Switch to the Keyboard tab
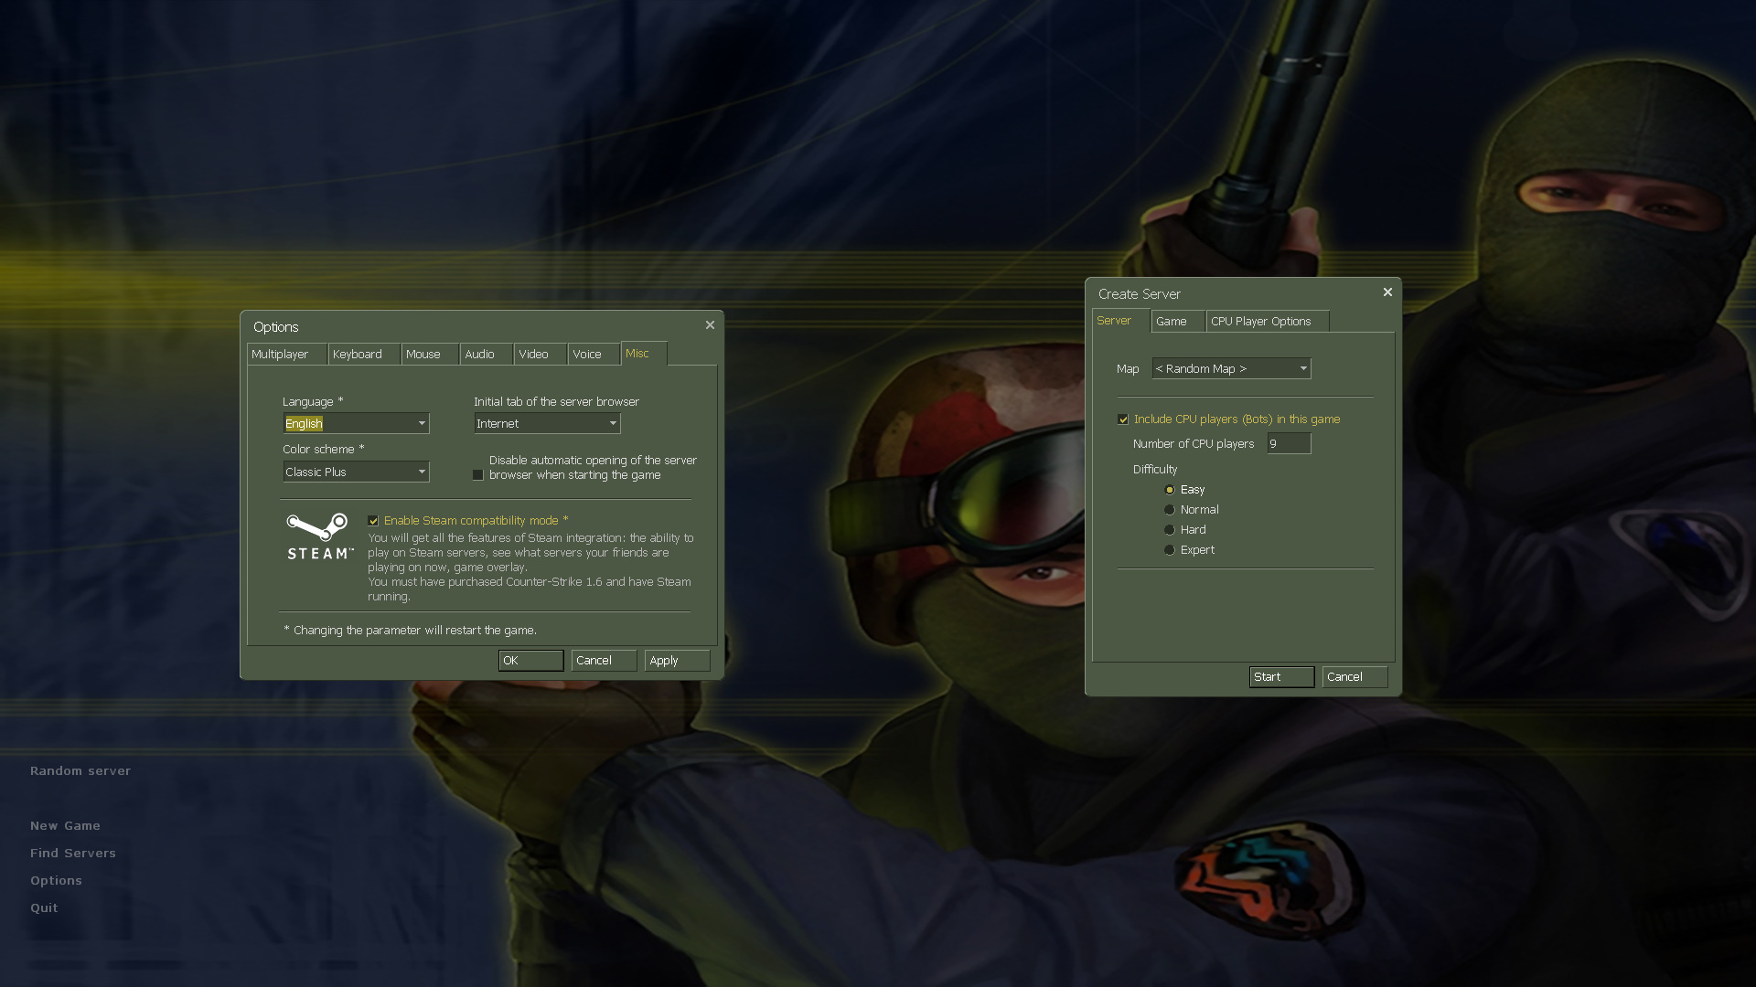This screenshot has height=987, width=1756. tap(358, 355)
